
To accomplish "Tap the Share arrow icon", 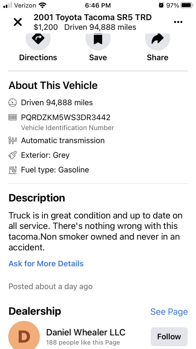I will tap(158, 40).
